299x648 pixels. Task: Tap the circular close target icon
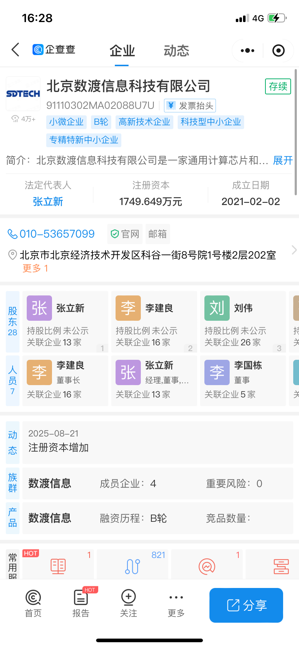(278, 51)
